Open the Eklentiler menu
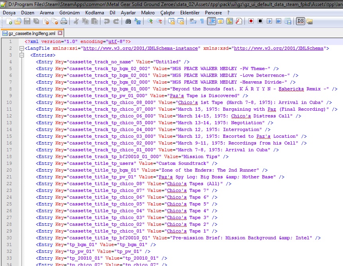Screen dimensions: 343x266 pyautogui.click(x=190, y=13)
